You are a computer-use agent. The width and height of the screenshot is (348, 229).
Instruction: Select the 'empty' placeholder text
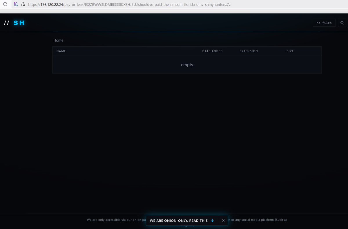187,65
